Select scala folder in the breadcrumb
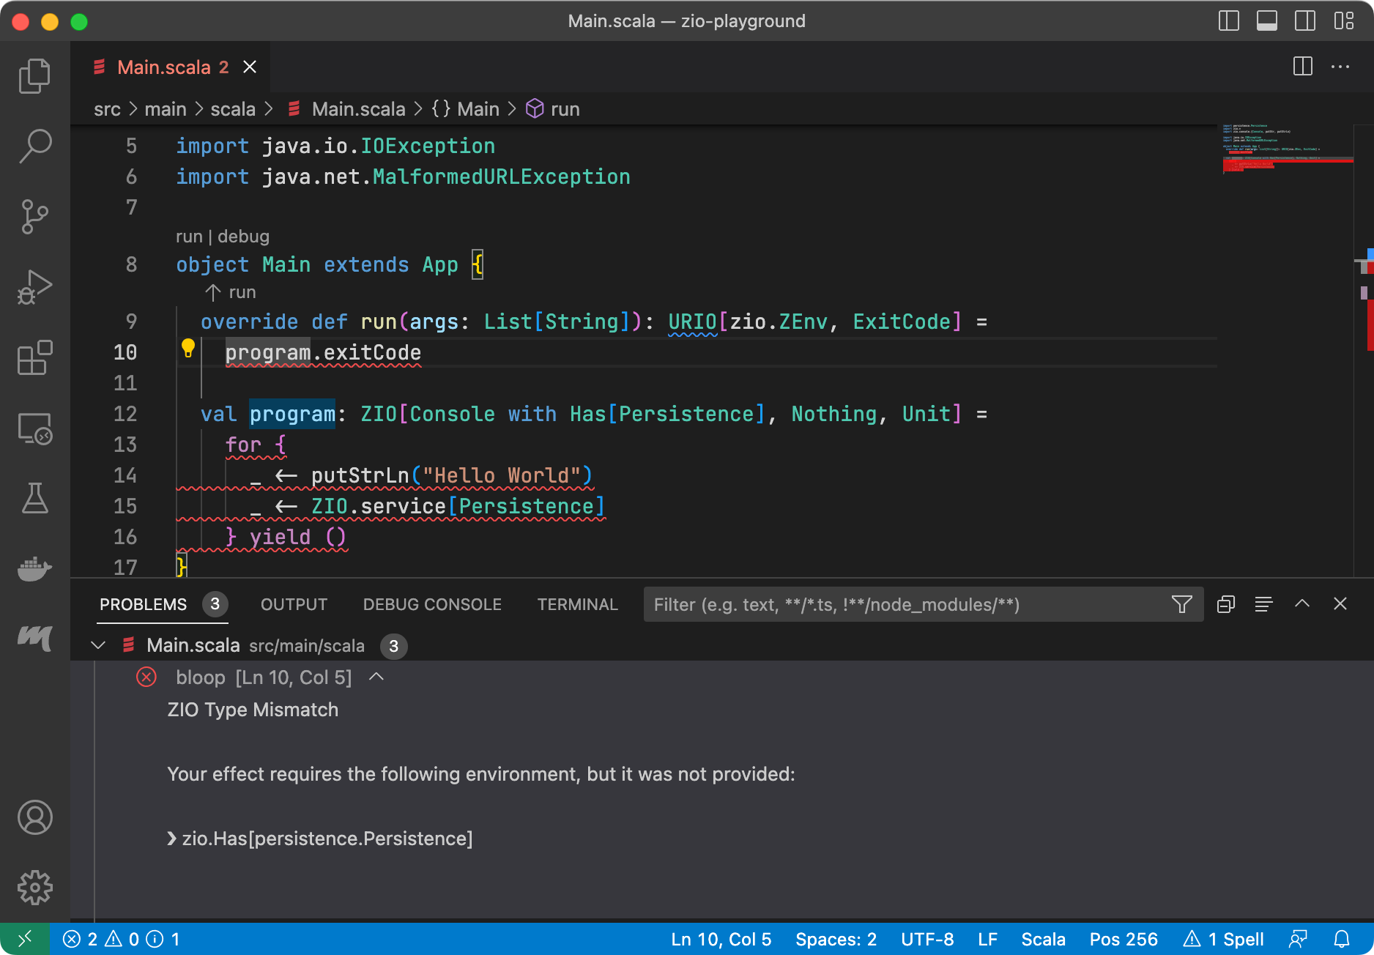 click(x=233, y=109)
